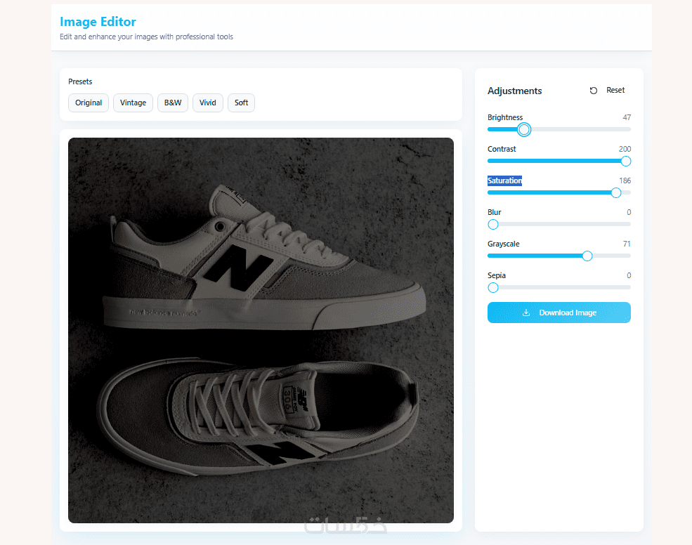Apply the Soft preset

click(241, 103)
